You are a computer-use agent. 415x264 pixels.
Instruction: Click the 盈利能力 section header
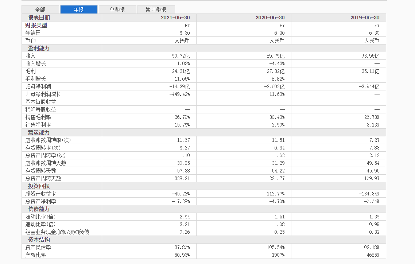pyautogui.click(x=39, y=48)
